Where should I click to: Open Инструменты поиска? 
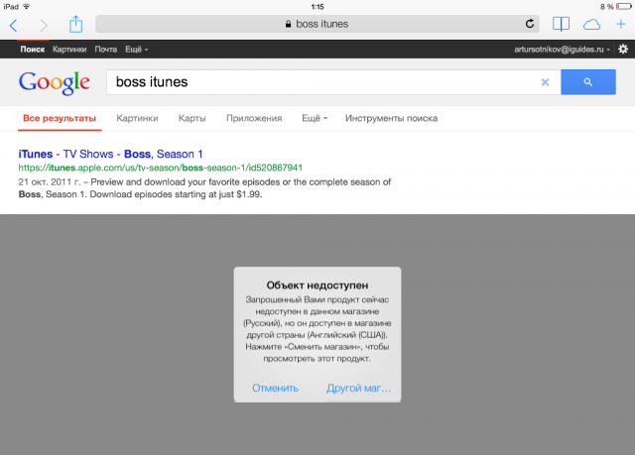pyautogui.click(x=391, y=119)
